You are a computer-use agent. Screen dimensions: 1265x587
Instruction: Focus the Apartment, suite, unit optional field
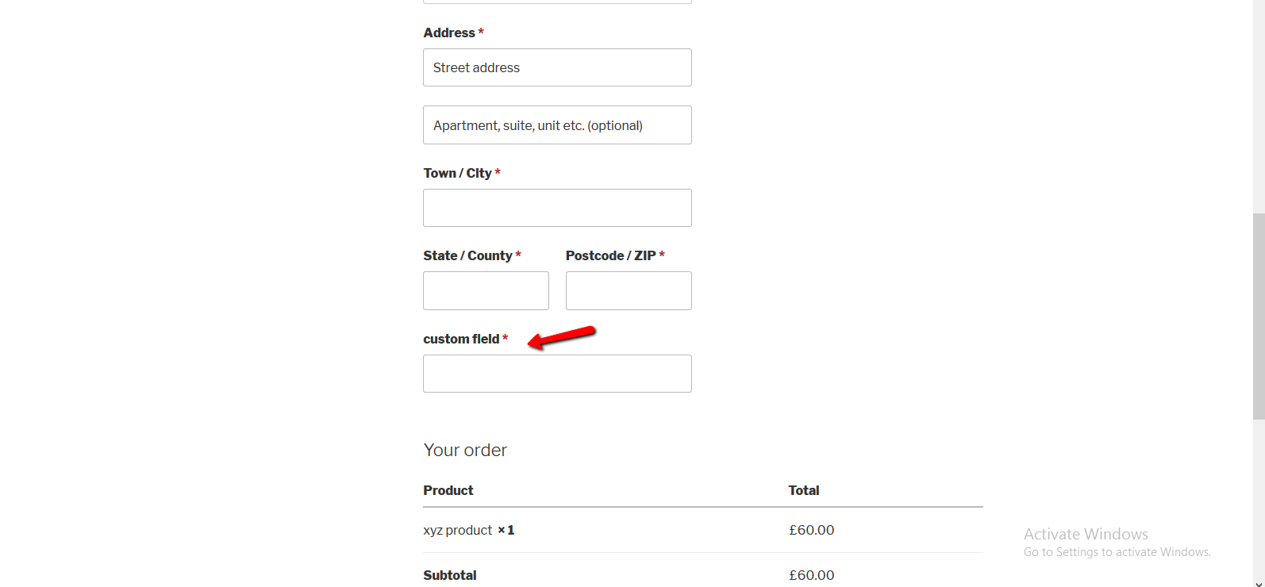point(557,125)
